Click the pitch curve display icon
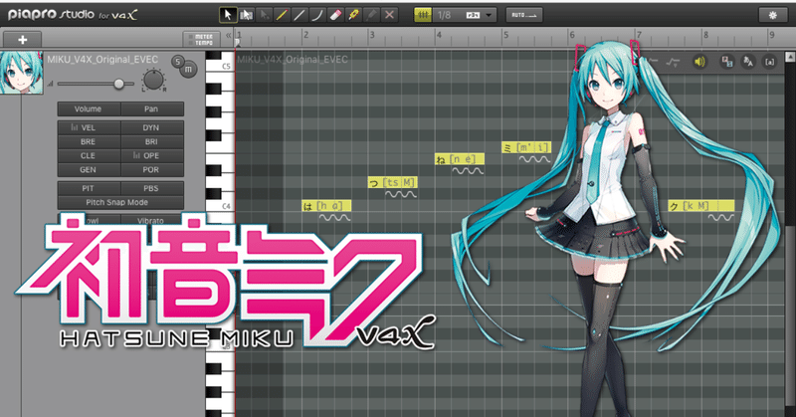 coord(674,62)
